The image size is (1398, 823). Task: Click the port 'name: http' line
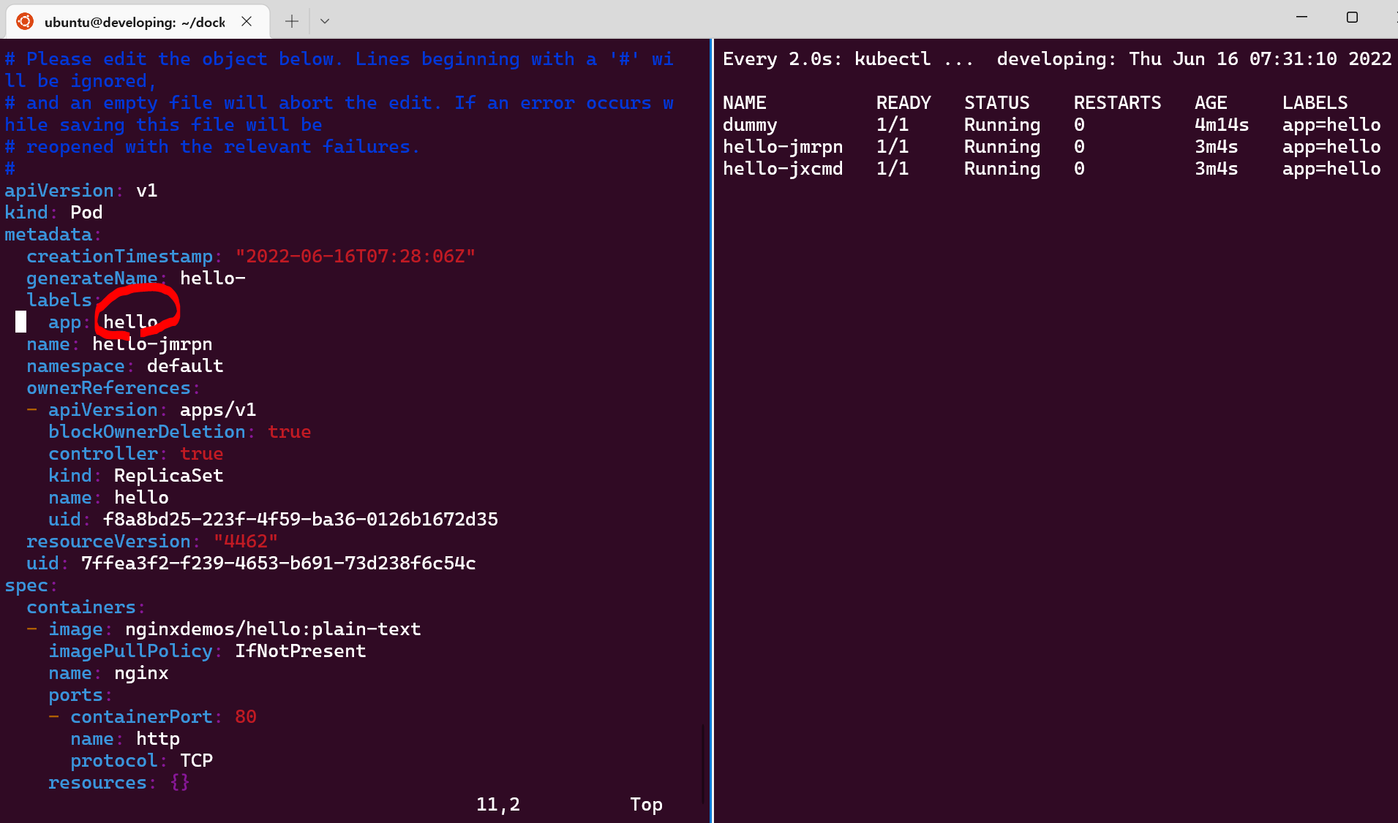[x=125, y=739]
